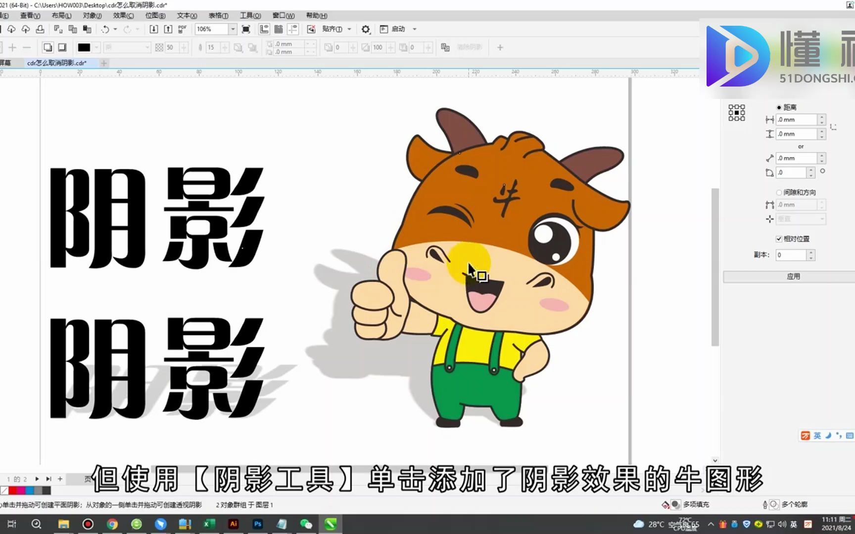855x534 pixels.
Task: Select the 间隙和方向 radio button
Action: click(778, 192)
